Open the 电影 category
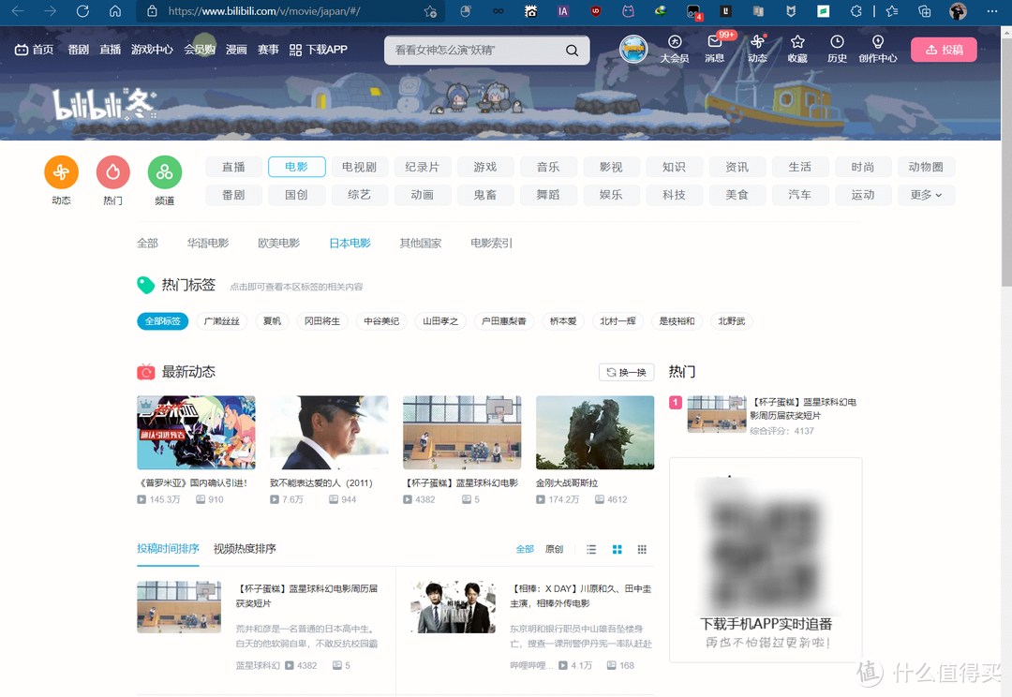Viewport: 1012px width, 697px height. click(x=296, y=167)
